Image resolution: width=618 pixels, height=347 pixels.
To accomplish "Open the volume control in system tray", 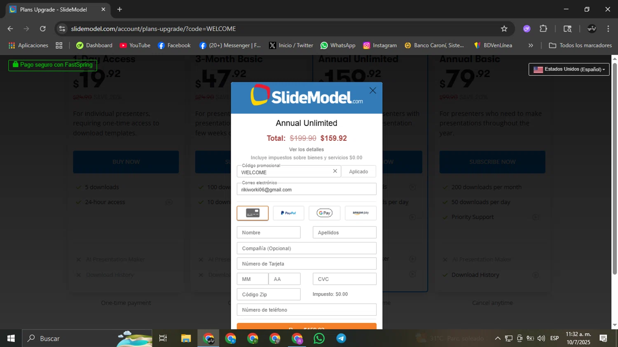I will coord(541,338).
